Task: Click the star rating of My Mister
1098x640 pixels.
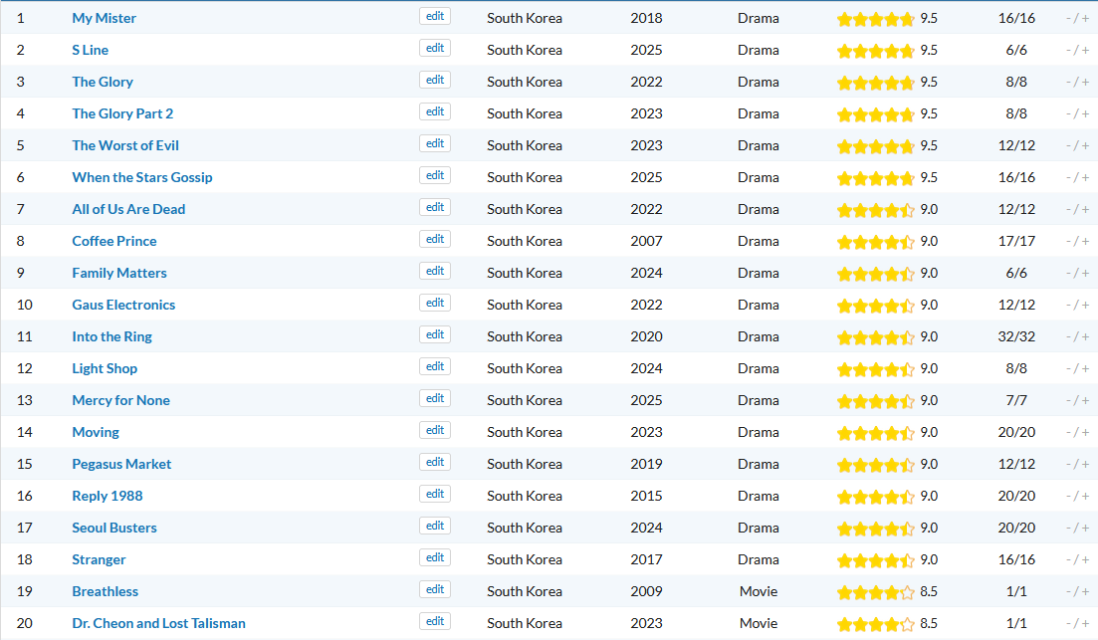Action: point(875,19)
